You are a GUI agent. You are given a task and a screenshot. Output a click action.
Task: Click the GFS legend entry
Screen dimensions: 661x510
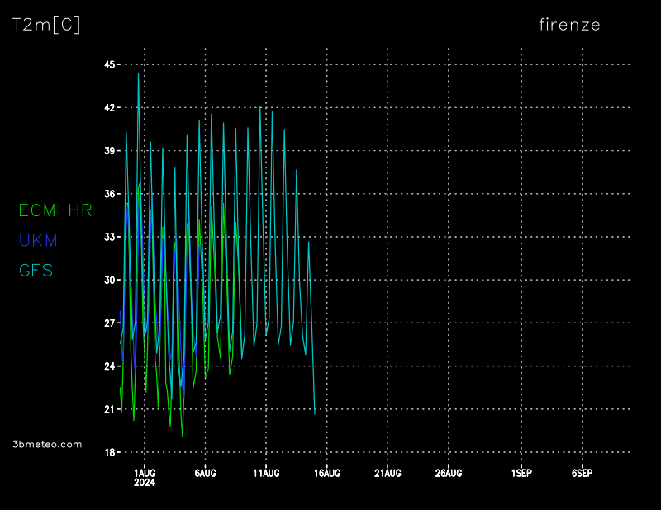[x=36, y=270]
